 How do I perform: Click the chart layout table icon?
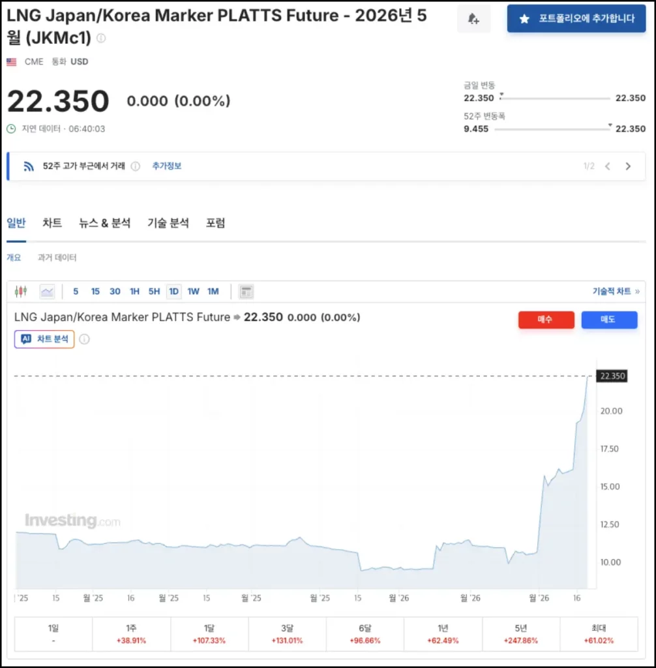coord(246,292)
